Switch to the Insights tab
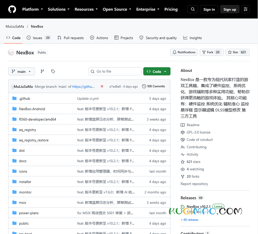Image resolution: width=258 pixels, height=234 pixels. (193, 38)
